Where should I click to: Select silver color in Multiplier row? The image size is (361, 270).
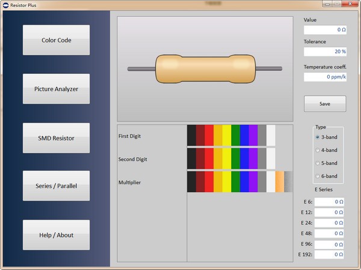[x=288, y=182]
